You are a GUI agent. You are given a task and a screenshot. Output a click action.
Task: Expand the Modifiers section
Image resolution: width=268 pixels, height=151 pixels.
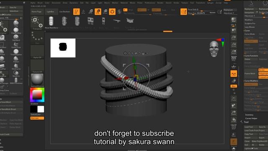click(x=248, y=20)
